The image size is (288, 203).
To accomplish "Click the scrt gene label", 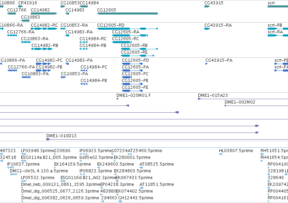I will 271,3.
